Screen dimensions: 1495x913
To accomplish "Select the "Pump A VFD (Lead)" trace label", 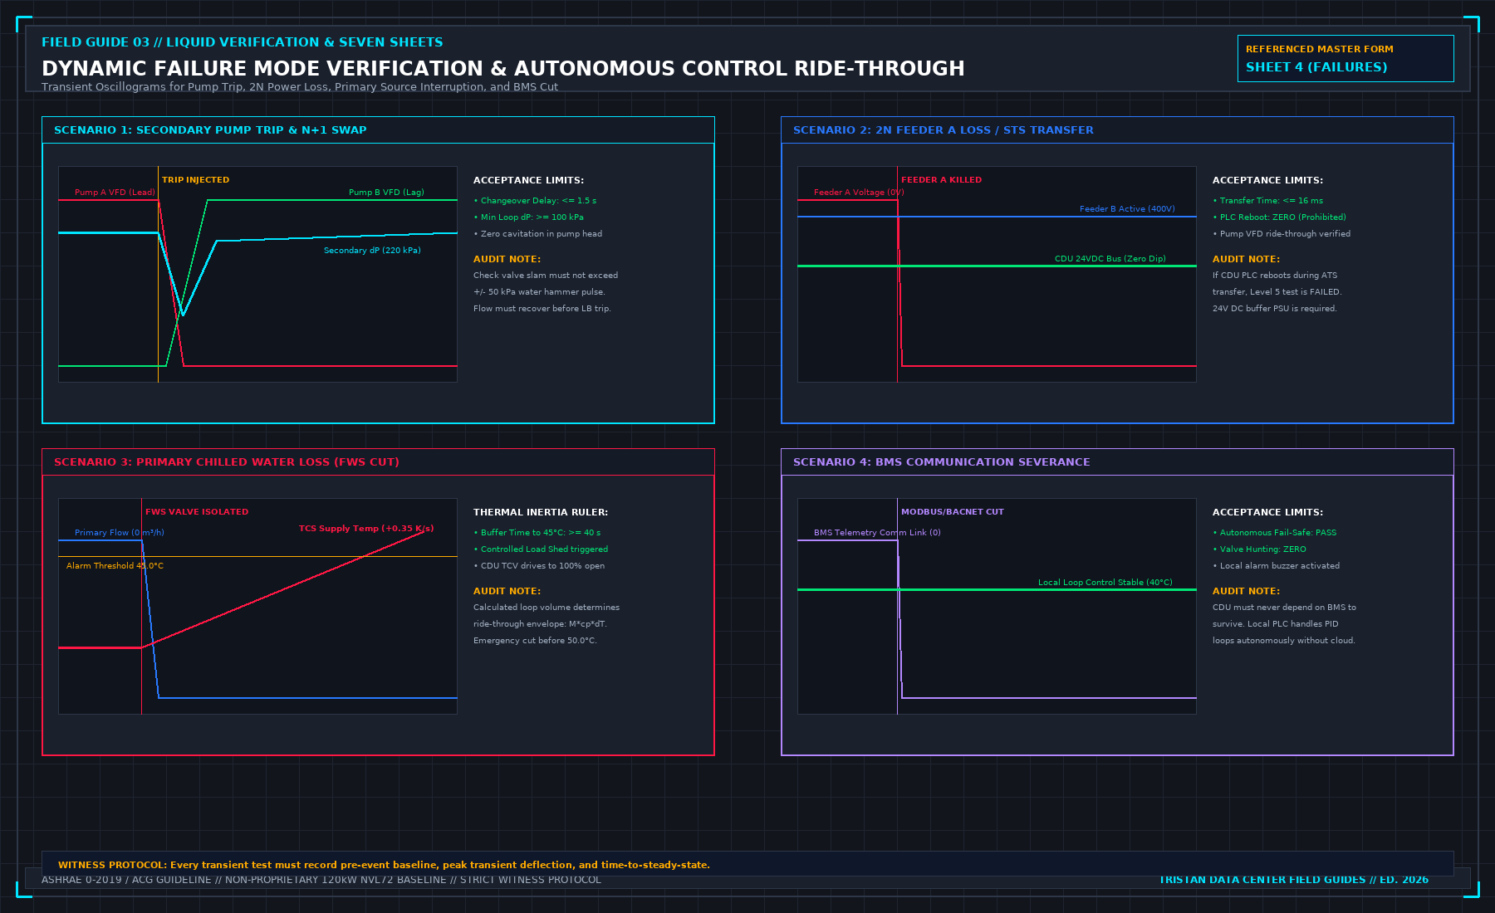I will pos(115,193).
